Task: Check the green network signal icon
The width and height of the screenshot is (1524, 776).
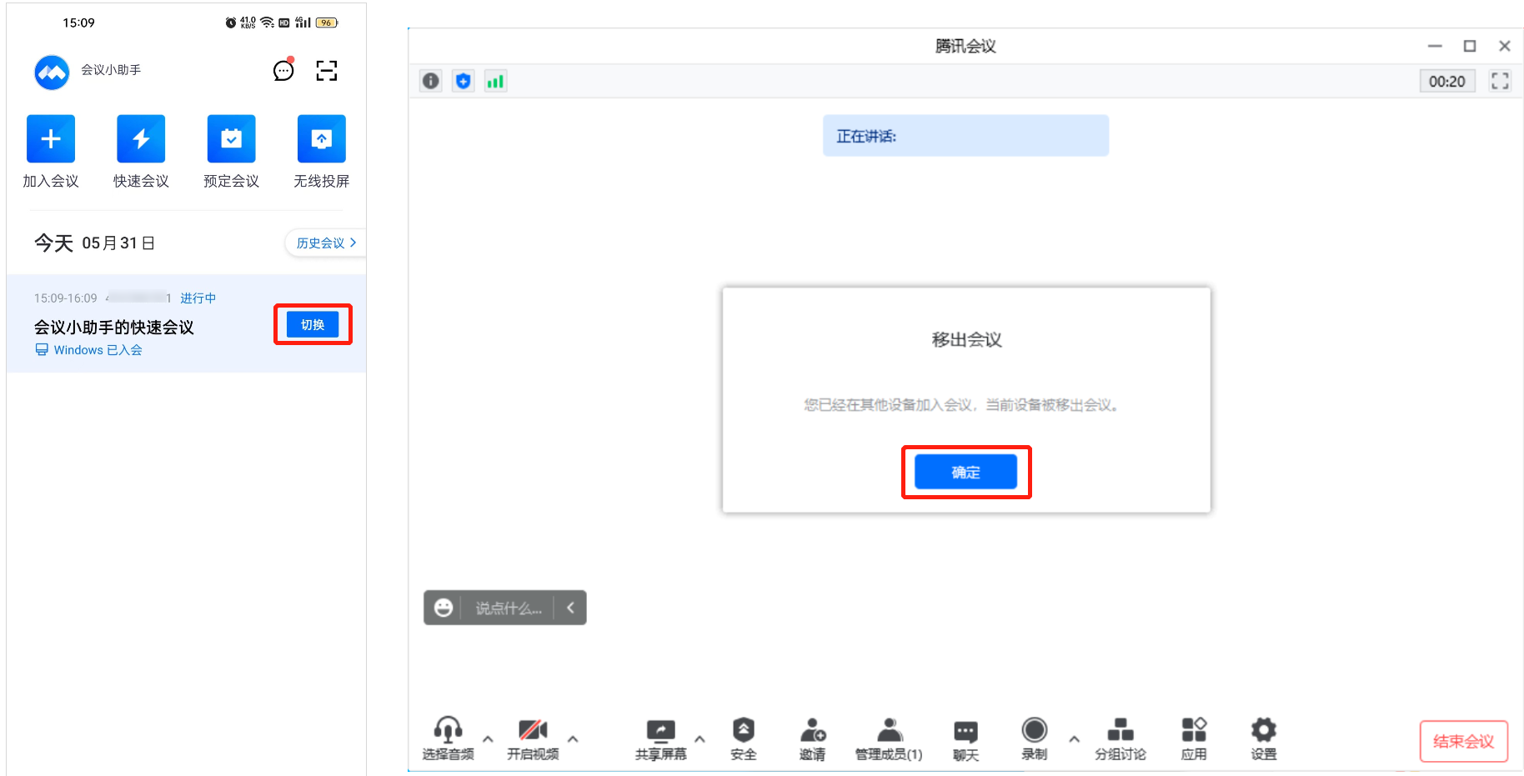Action: click(x=495, y=81)
